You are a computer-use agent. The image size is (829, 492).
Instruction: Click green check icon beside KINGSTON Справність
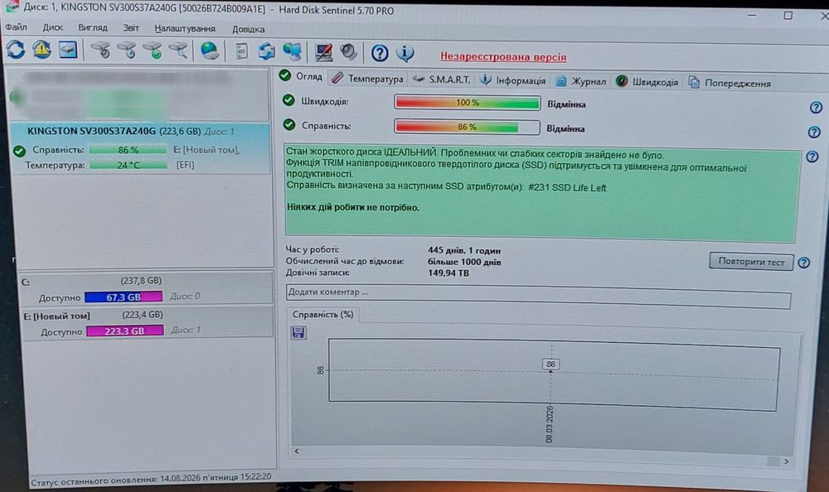pyautogui.click(x=19, y=151)
